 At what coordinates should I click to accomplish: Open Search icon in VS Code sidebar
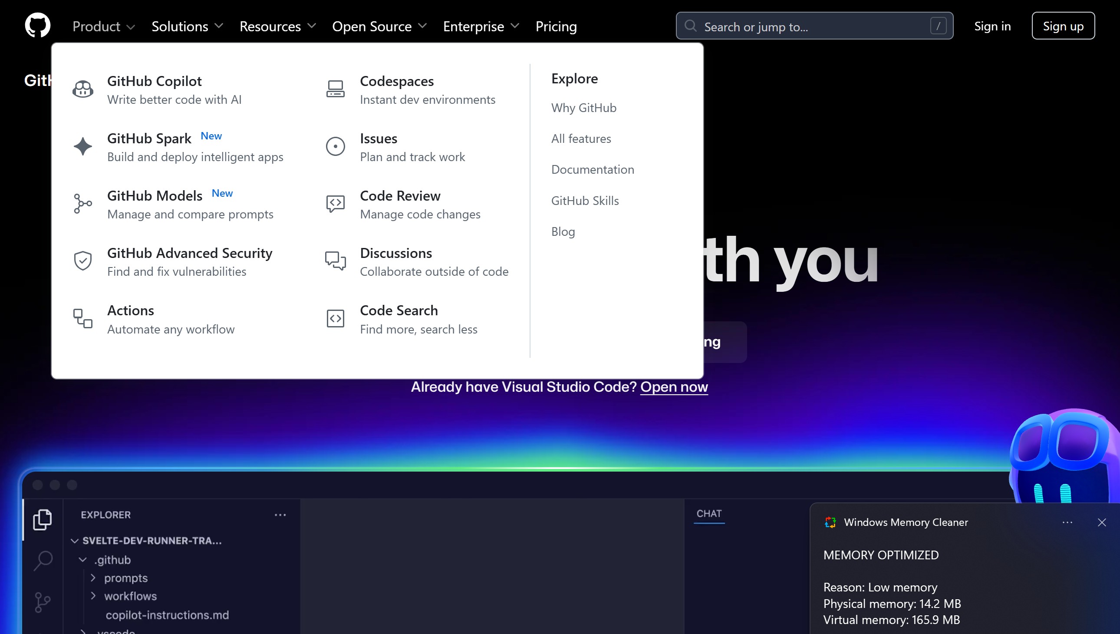[x=43, y=561]
